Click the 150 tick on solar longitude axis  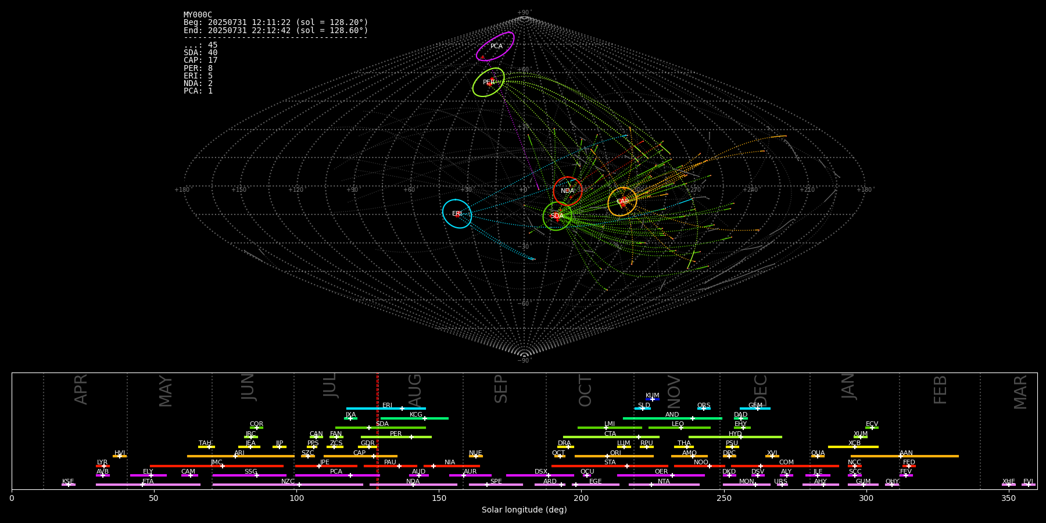click(439, 498)
